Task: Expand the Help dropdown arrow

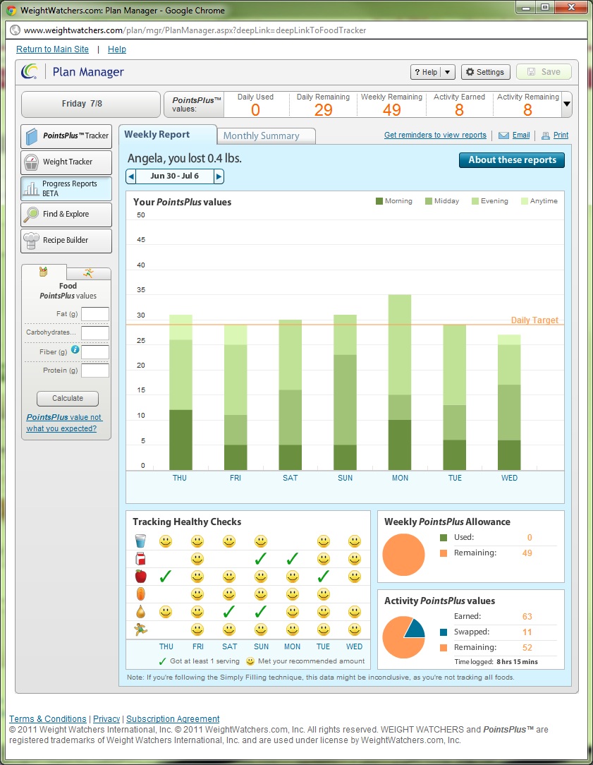Action: pyautogui.click(x=448, y=72)
